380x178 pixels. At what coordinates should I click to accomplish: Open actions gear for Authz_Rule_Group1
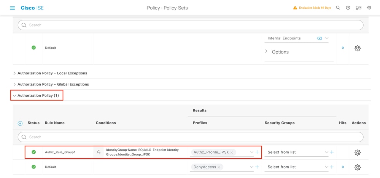[x=358, y=153]
